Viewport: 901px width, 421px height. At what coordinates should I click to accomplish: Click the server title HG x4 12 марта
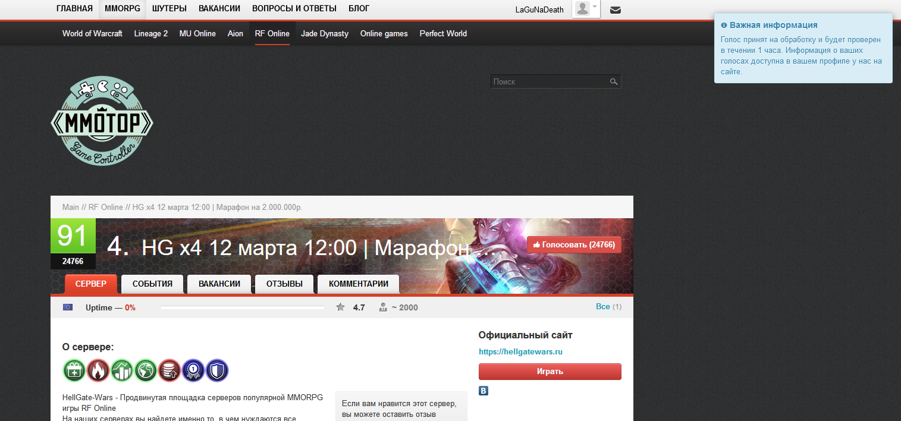(x=318, y=247)
